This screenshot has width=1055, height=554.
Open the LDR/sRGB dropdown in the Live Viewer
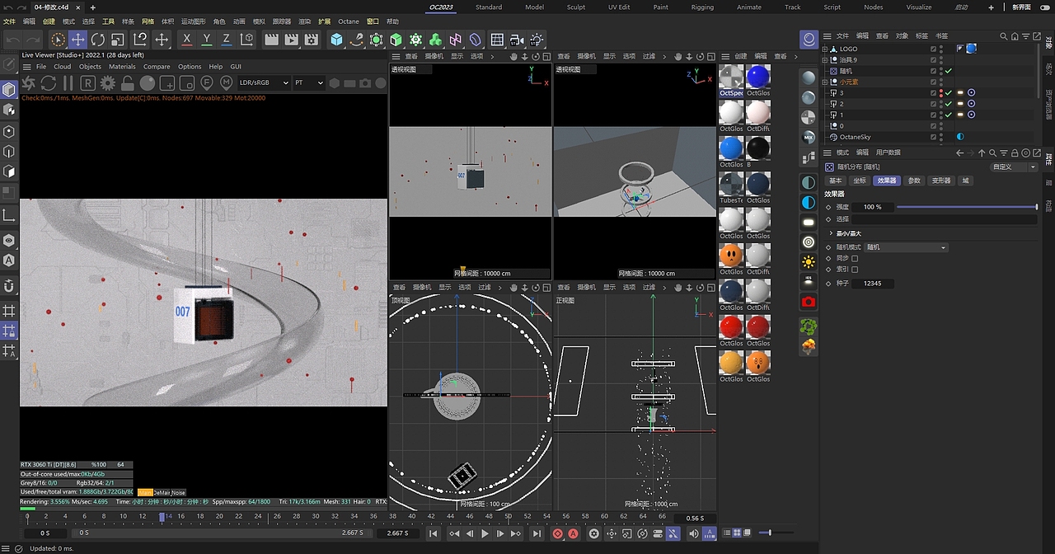click(260, 82)
